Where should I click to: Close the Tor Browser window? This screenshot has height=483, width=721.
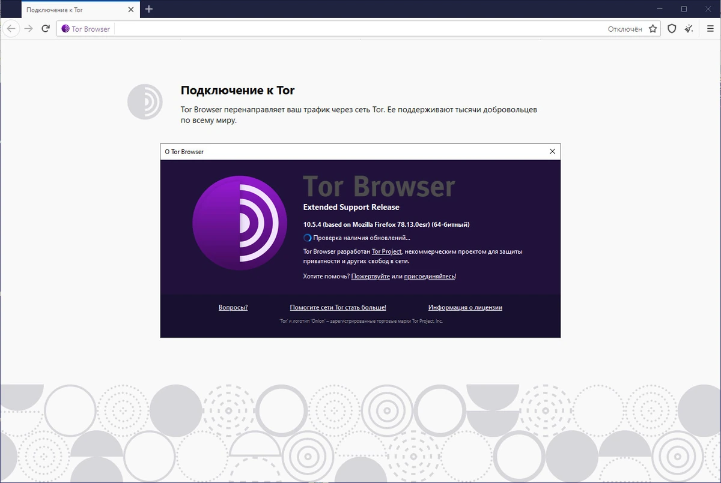[x=708, y=9]
